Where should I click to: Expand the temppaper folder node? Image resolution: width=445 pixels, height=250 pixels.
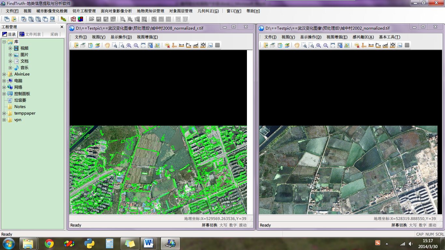coord(4,113)
